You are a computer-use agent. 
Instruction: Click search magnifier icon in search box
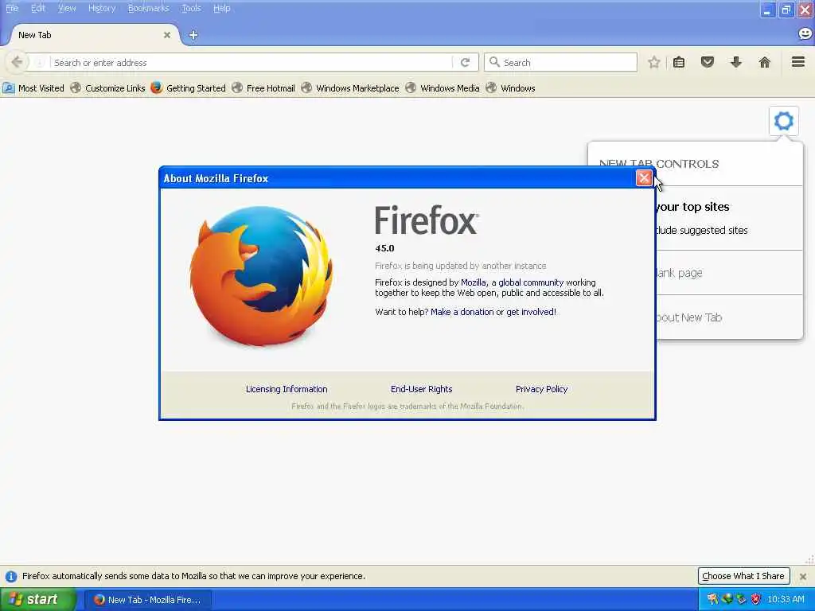coord(495,62)
